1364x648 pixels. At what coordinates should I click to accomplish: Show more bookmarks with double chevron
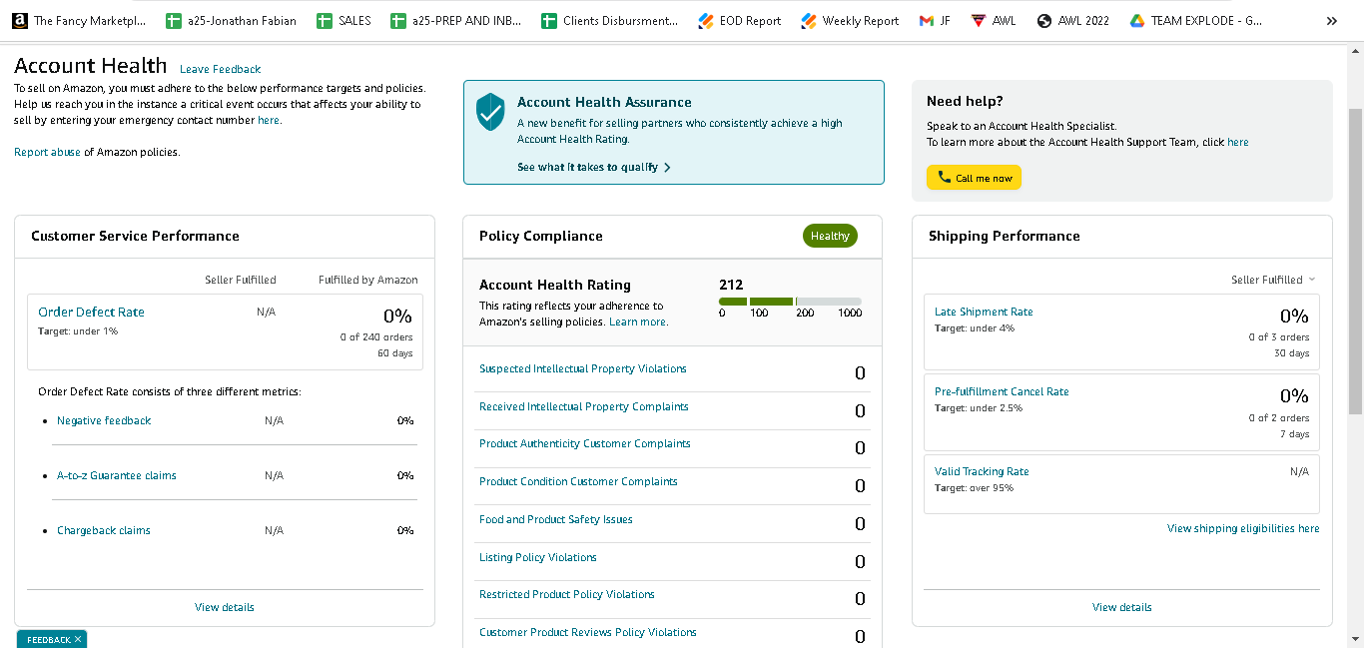(x=1331, y=21)
